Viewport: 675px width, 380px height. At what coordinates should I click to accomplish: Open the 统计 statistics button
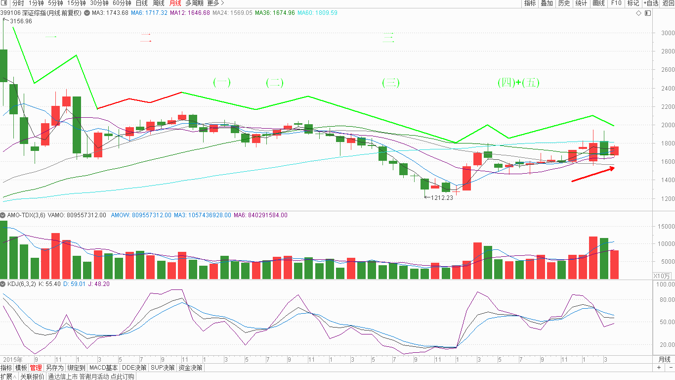point(581,3)
